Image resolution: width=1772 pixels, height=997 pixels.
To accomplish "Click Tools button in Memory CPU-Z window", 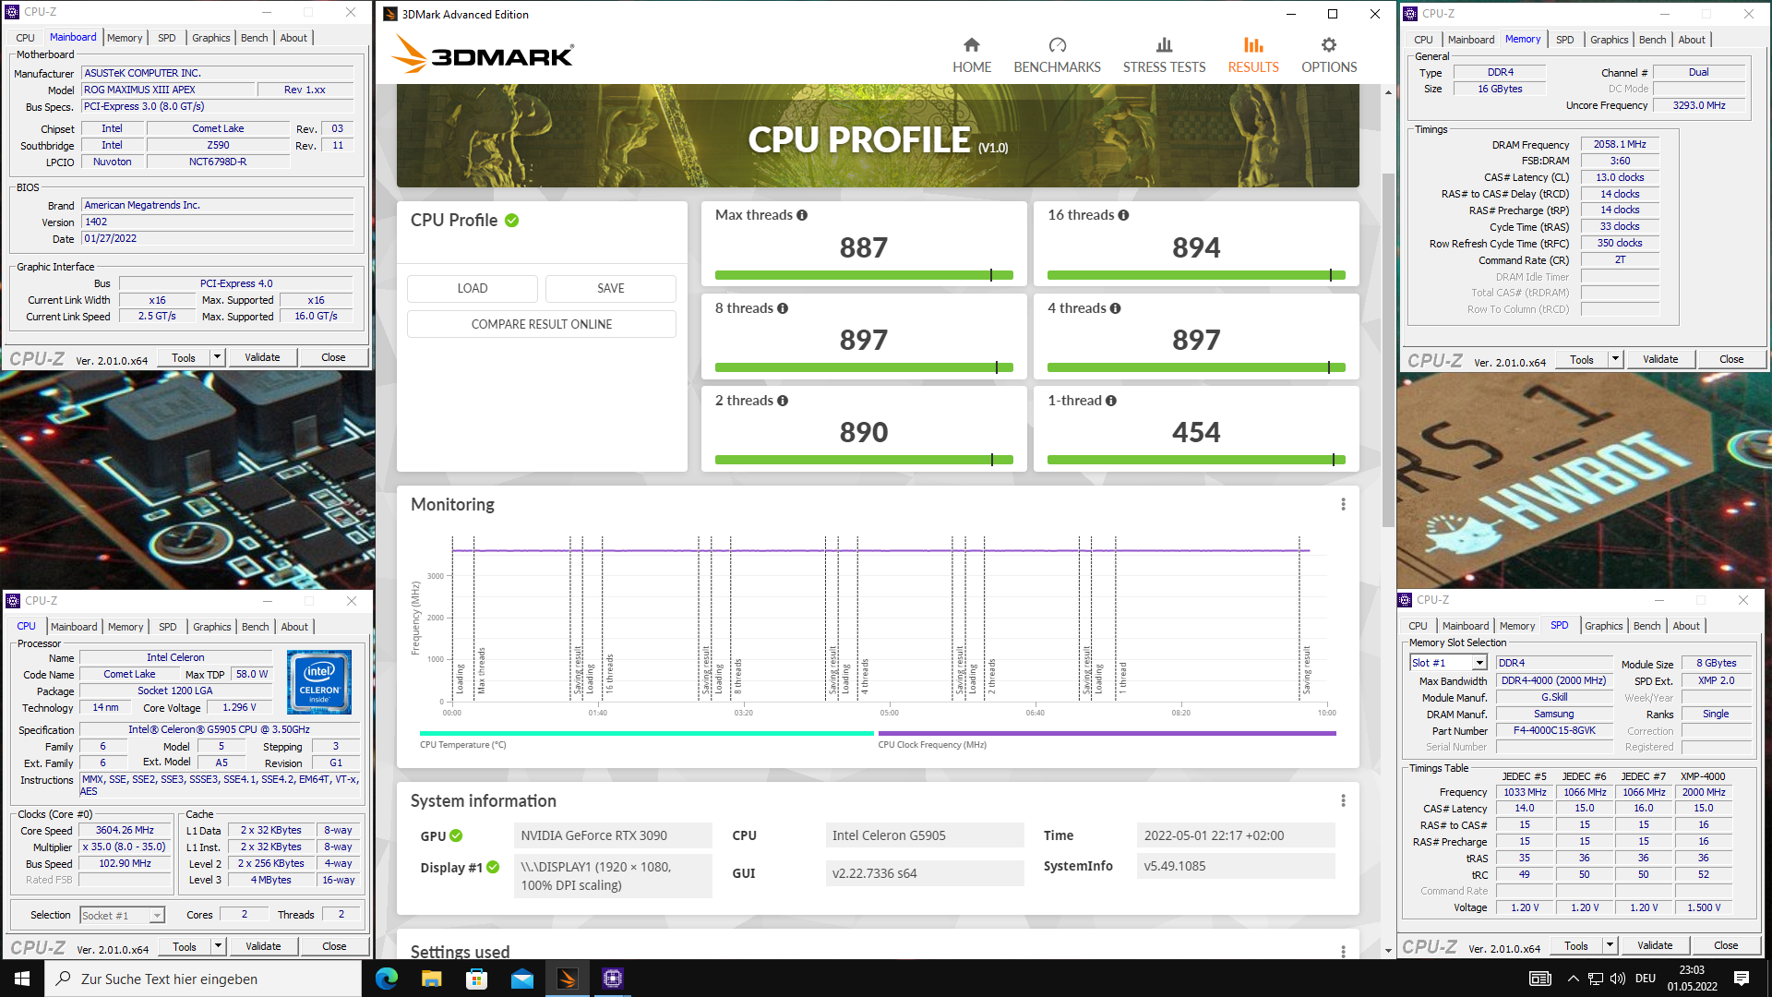I will pos(1581,359).
